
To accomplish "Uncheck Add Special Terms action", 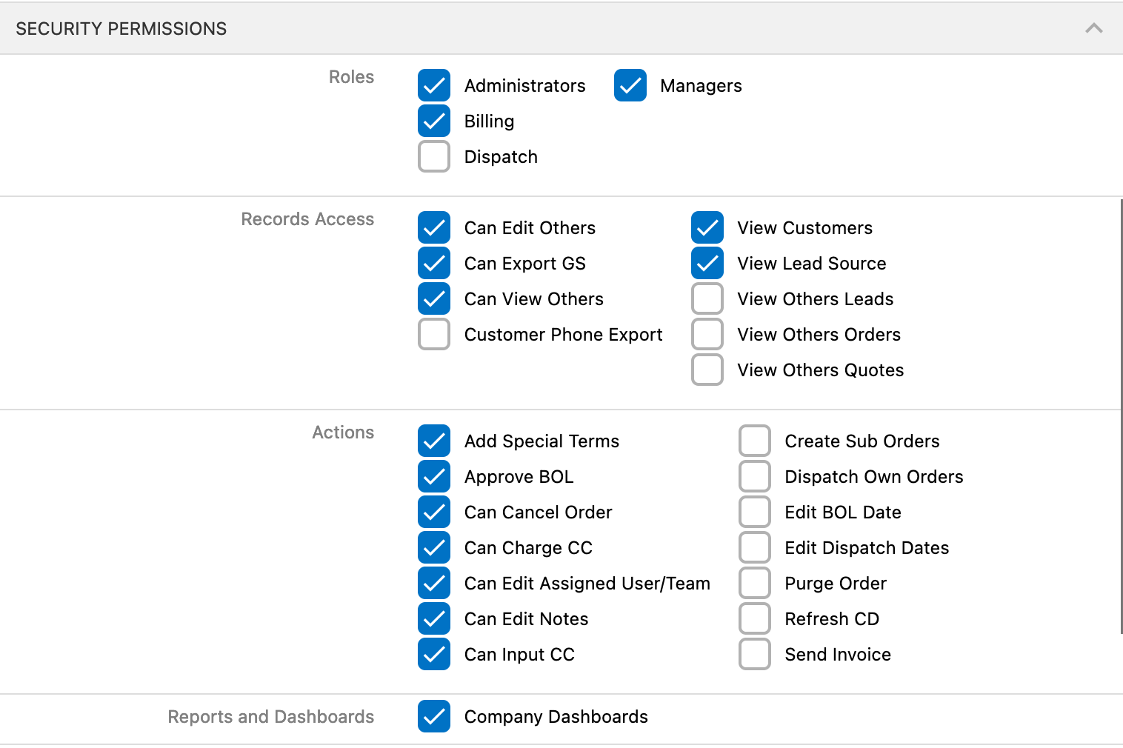I will [x=434, y=441].
